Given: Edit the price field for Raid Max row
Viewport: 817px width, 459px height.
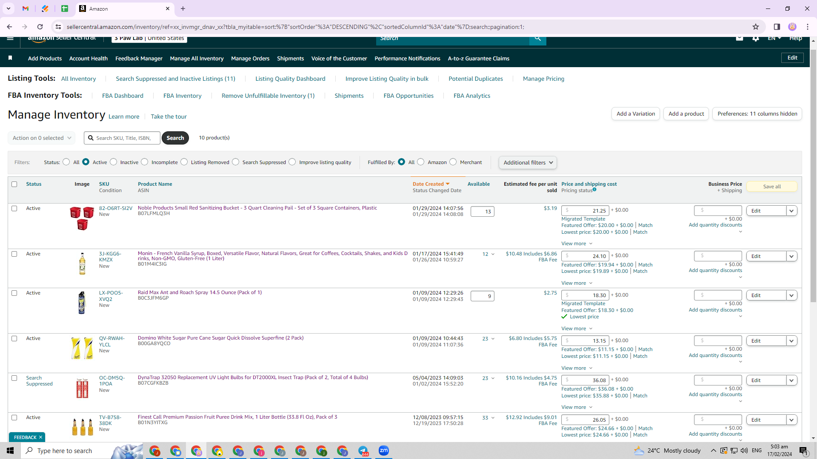Looking at the screenshot, I should pos(585,295).
